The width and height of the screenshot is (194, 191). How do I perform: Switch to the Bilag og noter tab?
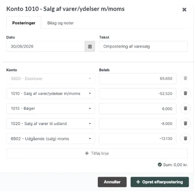[x=60, y=23]
